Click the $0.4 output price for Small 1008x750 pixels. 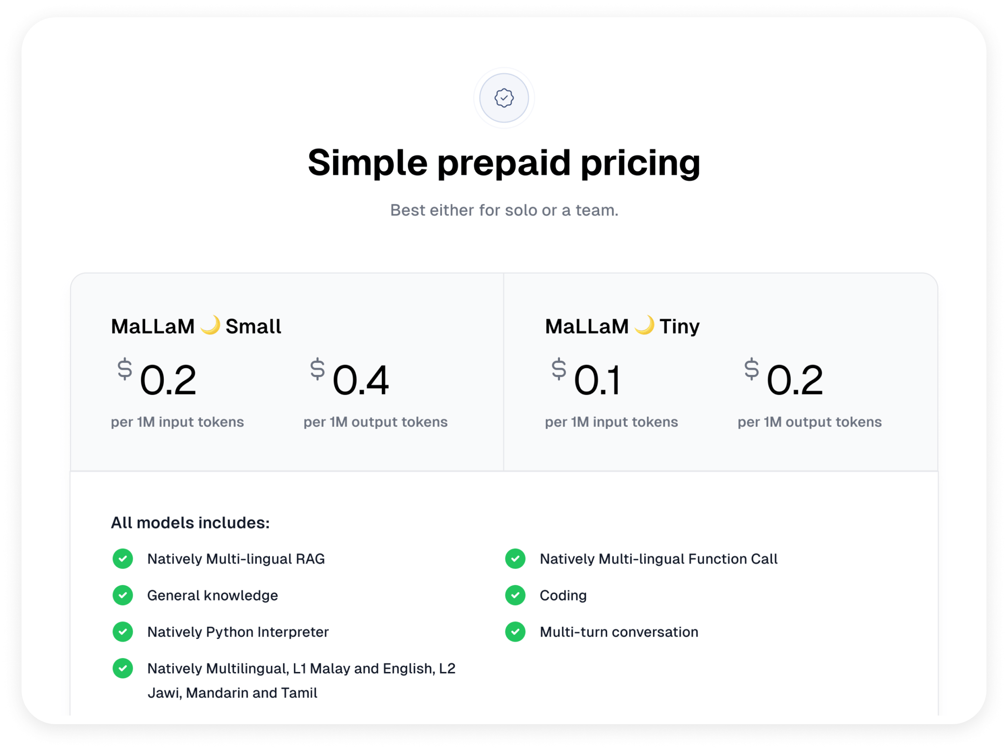350,379
